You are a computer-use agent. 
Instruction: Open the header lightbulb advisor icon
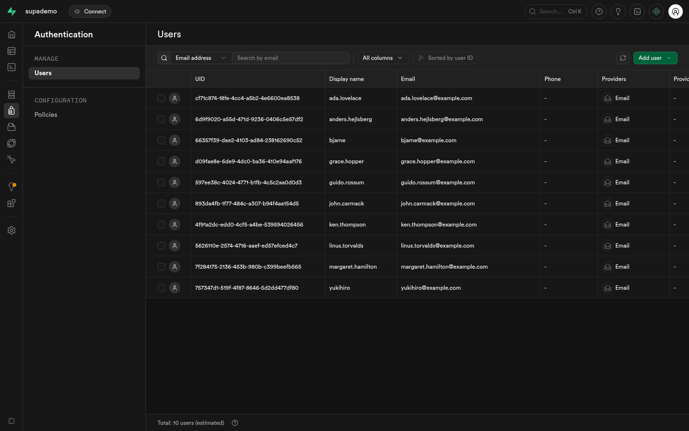pos(618,11)
